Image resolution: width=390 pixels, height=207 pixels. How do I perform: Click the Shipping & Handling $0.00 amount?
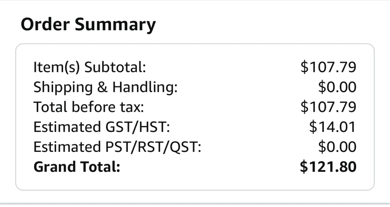coord(337,87)
